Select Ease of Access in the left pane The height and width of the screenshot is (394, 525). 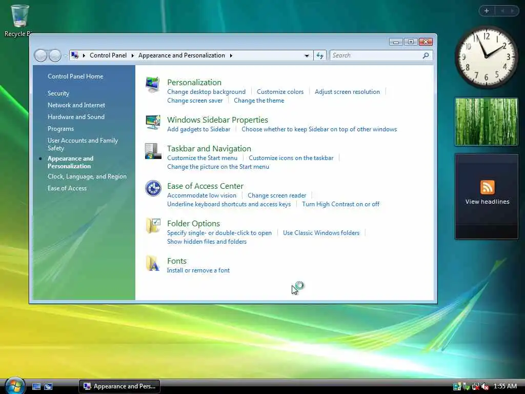point(67,188)
